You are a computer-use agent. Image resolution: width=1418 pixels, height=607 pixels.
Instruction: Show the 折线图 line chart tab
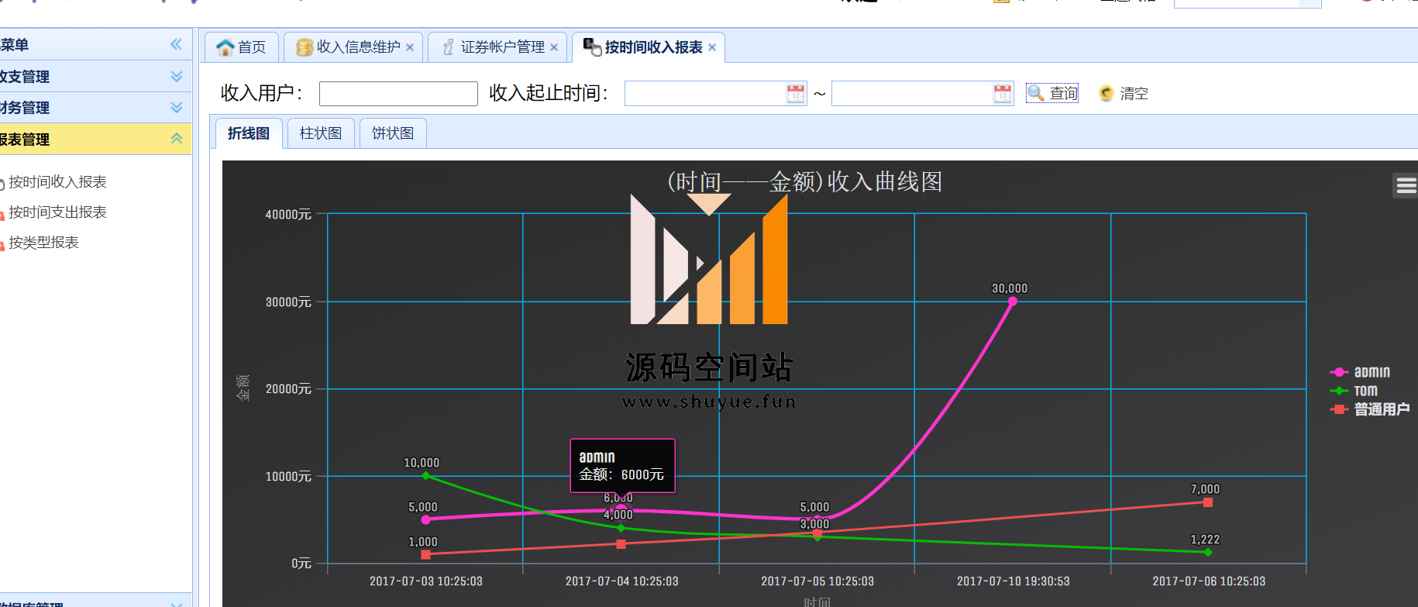tap(249, 133)
